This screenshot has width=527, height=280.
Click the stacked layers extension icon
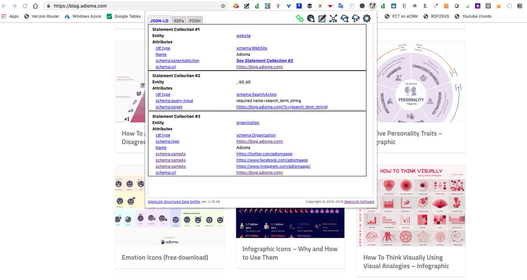point(309,6)
